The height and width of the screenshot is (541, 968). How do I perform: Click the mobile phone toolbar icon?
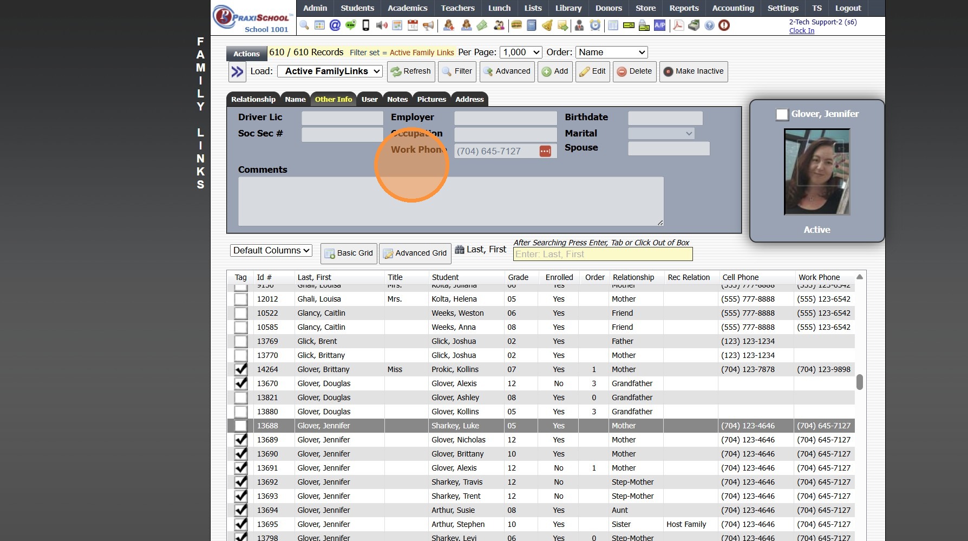pos(366,25)
